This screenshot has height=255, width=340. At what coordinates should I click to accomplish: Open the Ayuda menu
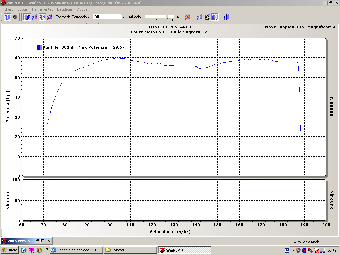[82, 9]
